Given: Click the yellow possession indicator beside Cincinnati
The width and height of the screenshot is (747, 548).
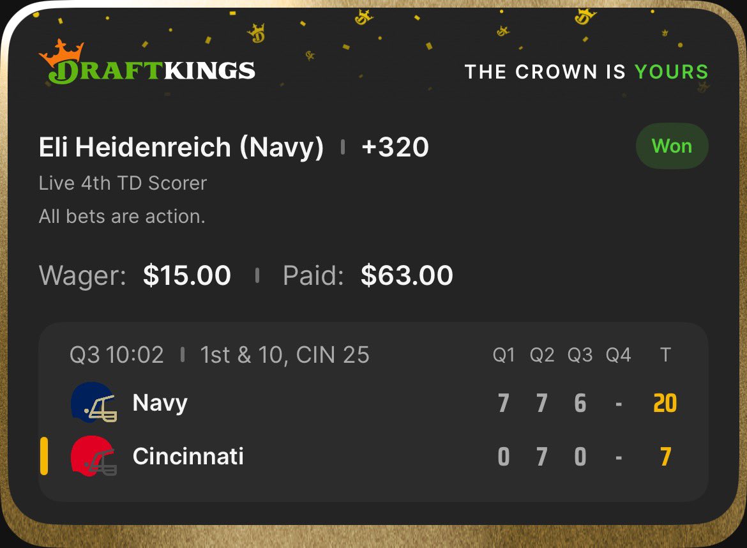Looking at the screenshot, I should click(44, 456).
